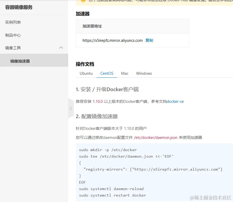Click 复制 to copy accelerator address

[149, 40]
